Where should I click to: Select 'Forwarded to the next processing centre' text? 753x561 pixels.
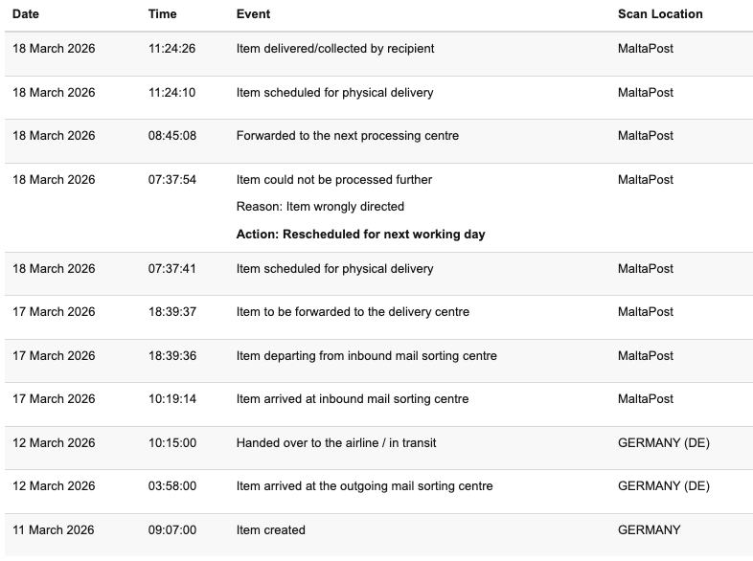[x=347, y=136]
